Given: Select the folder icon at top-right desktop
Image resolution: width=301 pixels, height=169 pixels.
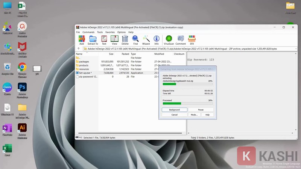Looking at the screenshot, I should (290, 8).
